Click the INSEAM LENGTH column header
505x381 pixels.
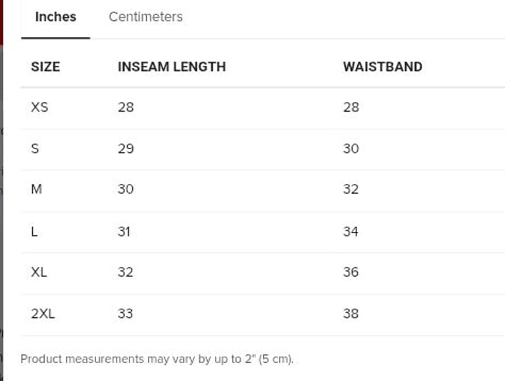point(171,66)
